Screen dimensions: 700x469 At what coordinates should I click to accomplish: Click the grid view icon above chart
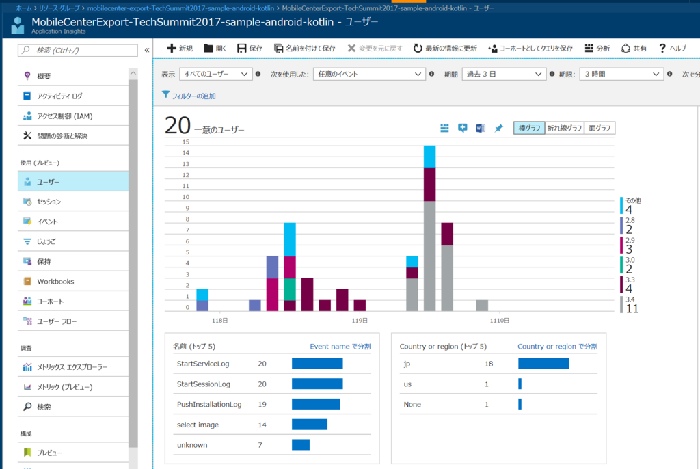coord(444,129)
